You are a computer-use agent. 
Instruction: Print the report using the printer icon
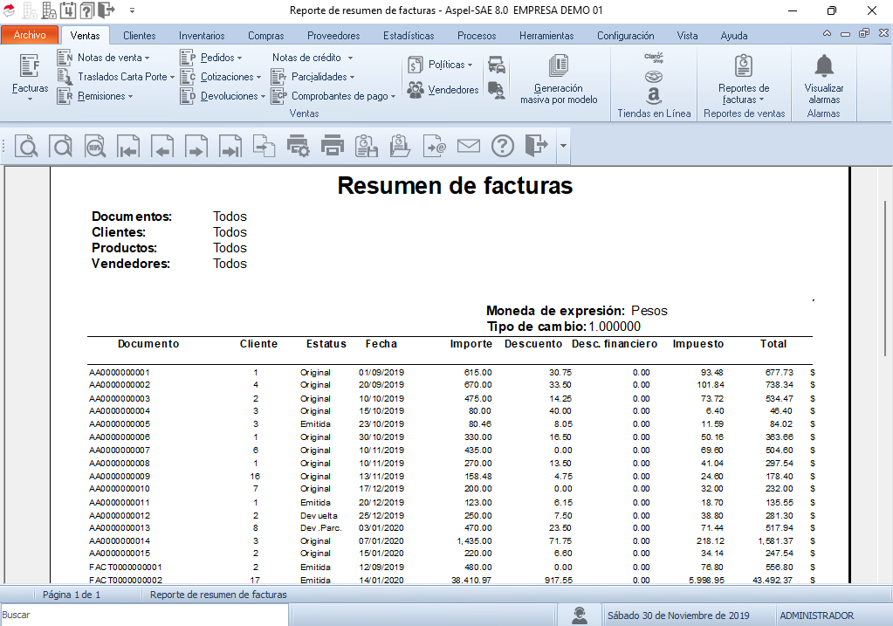pyautogui.click(x=333, y=147)
